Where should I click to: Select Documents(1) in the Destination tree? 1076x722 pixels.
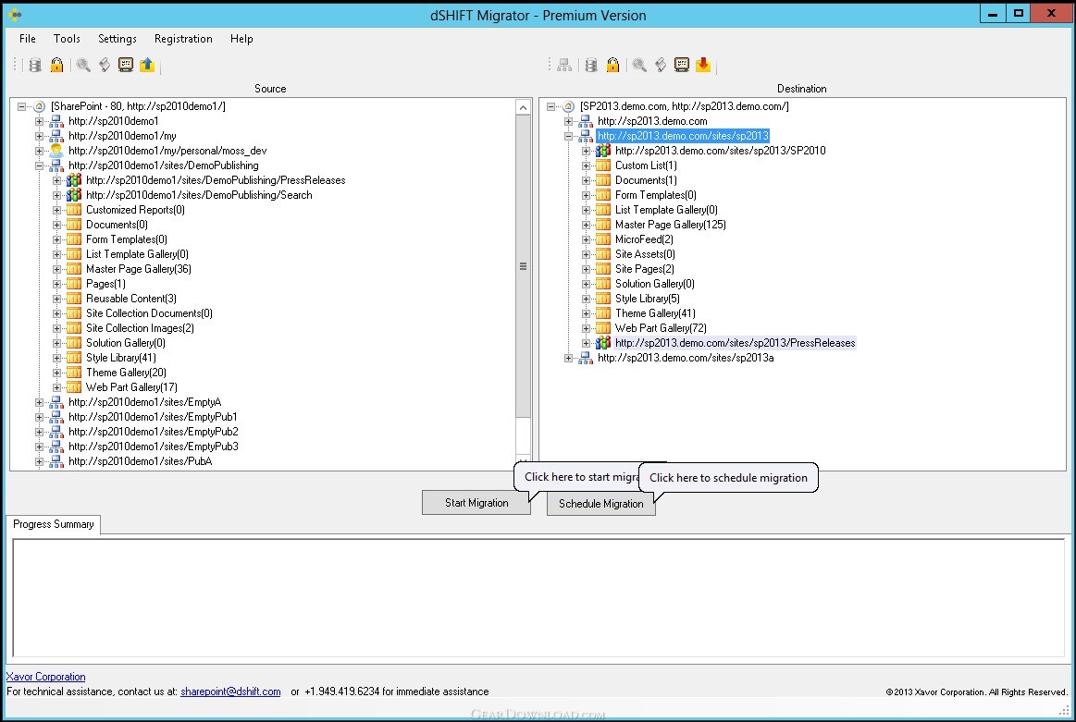[x=646, y=180]
